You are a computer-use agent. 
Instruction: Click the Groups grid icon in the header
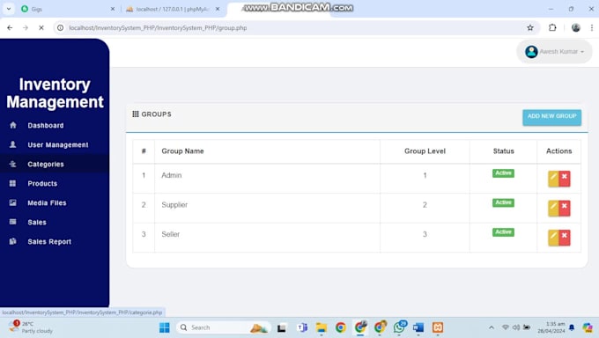pos(136,114)
